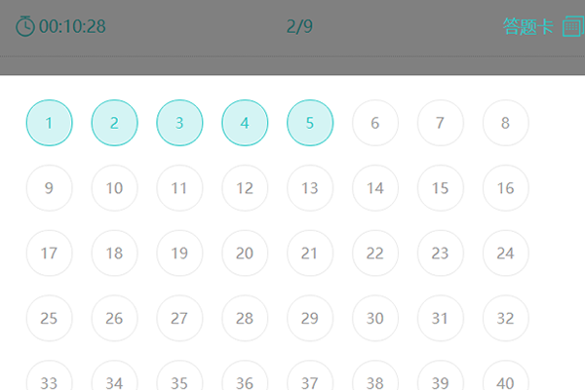The image size is (585, 390).
Task: Open the 答题卡 answer sheet link
Action: tap(527, 26)
